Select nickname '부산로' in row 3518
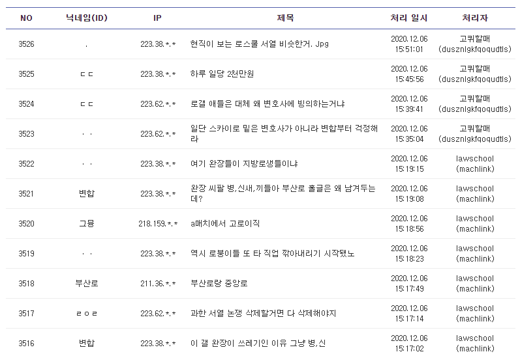This screenshot has width=520, height=354. click(86, 284)
